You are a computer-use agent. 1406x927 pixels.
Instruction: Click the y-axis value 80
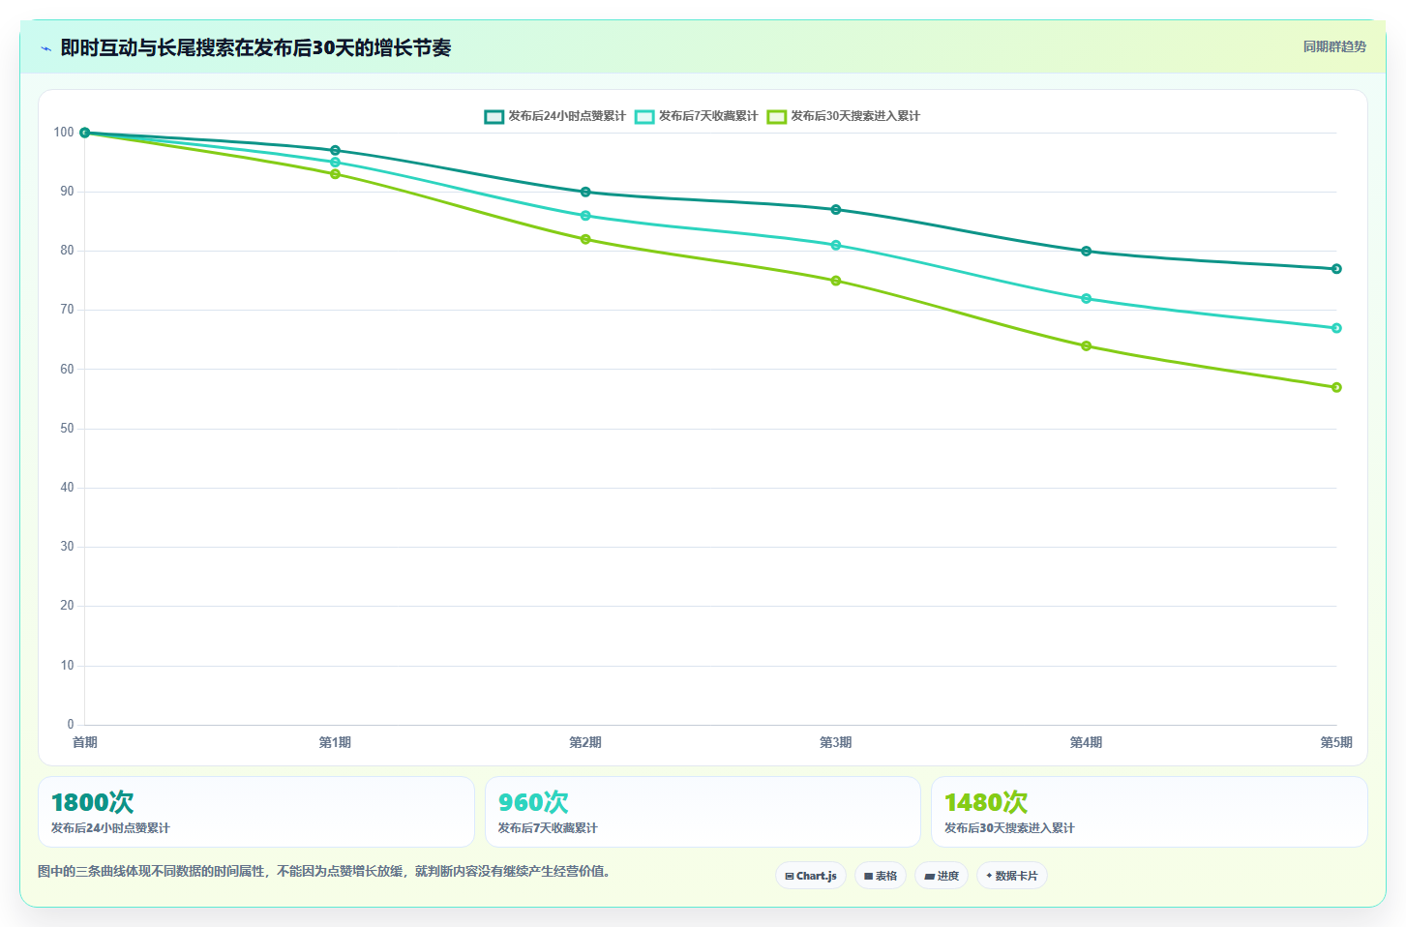pos(67,251)
